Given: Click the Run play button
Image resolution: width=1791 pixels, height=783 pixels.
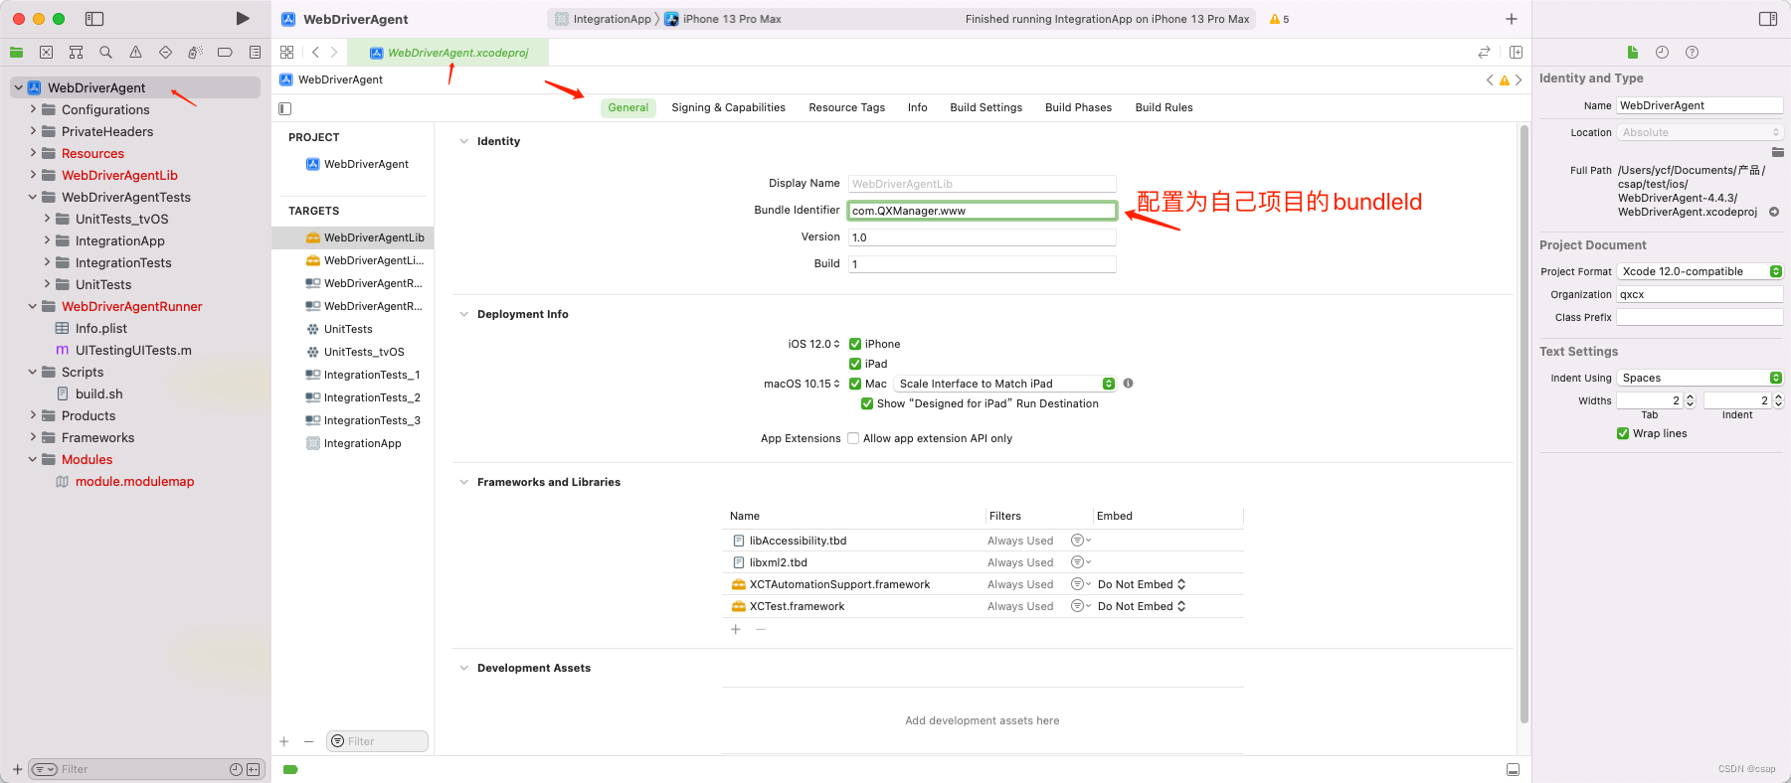Looking at the screenshot, I should pyautogui.click(x=243, y=19).
